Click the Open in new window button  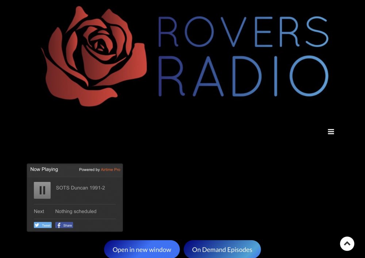coord(142,250)
